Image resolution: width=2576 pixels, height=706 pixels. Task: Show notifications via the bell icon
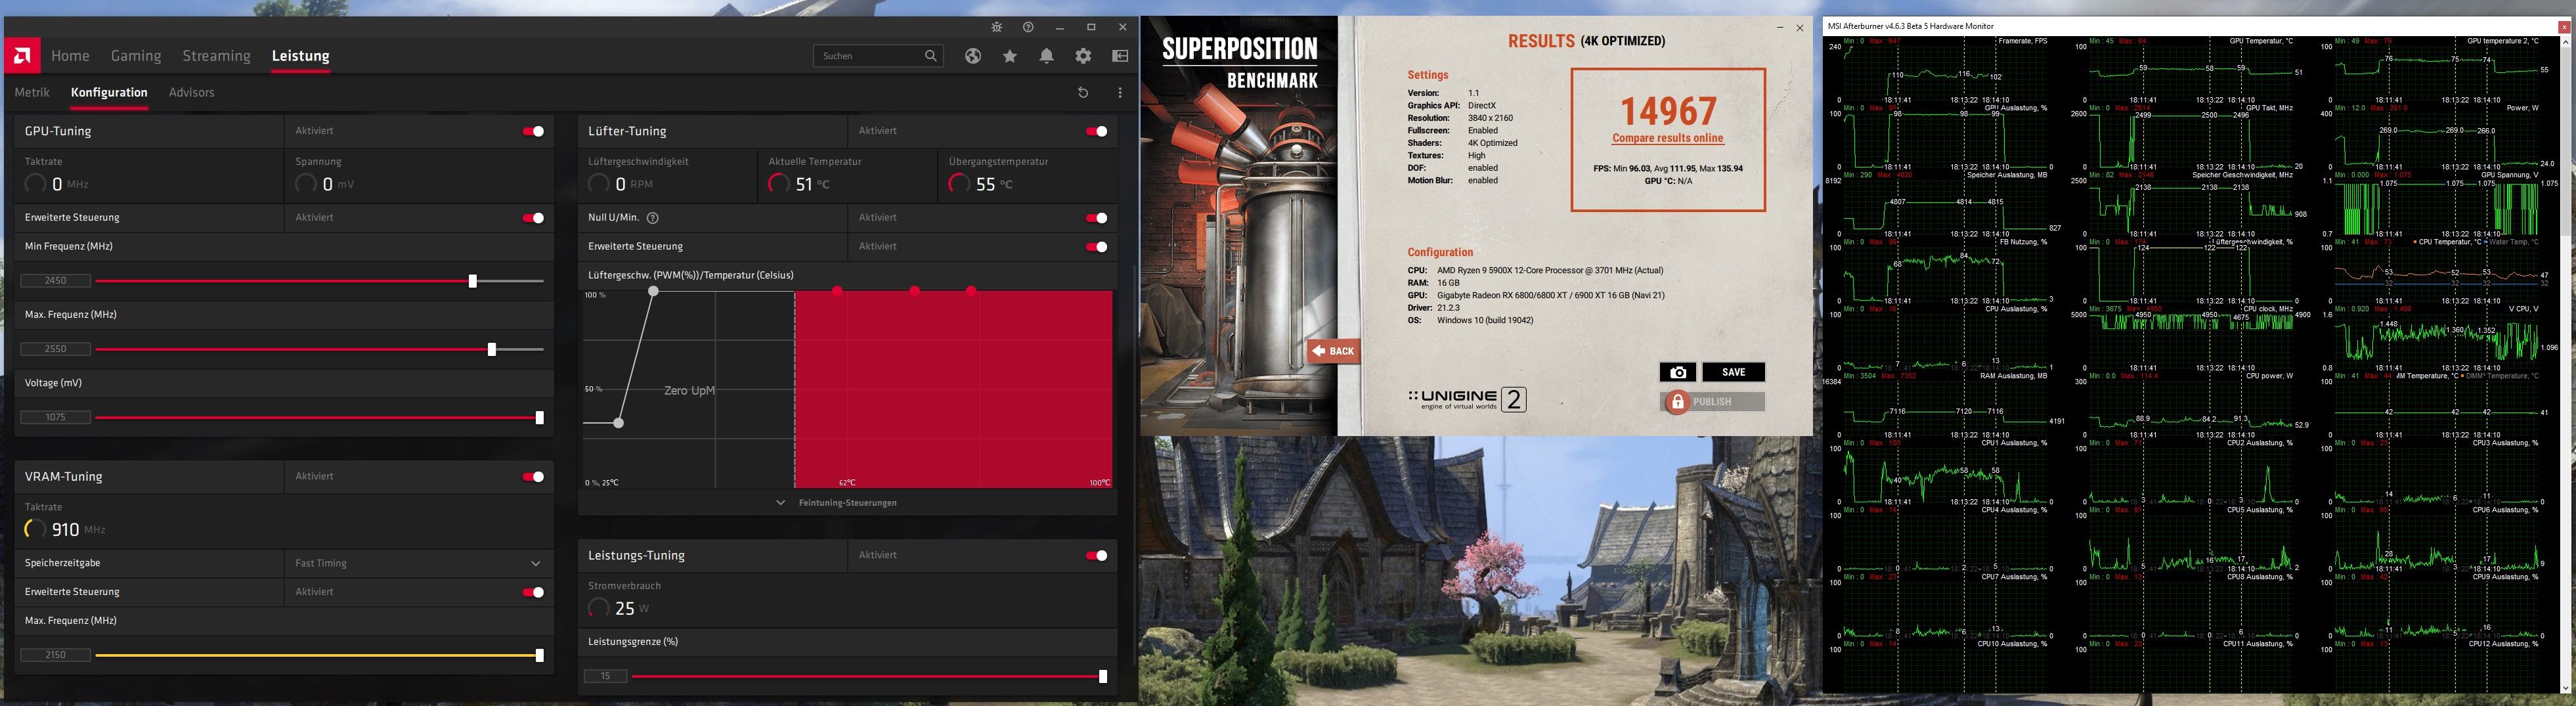coord(1047,56)
